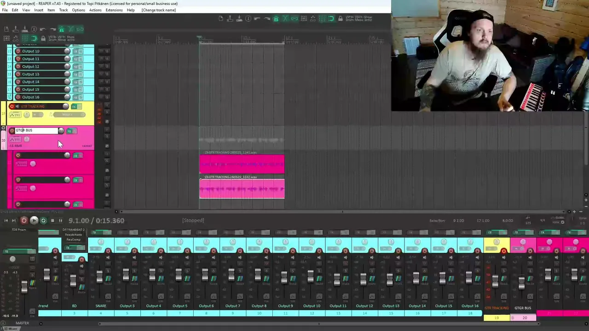Click ReaVerbate plugin on BD strip
The image size is (589, 331).
[73, 234]
